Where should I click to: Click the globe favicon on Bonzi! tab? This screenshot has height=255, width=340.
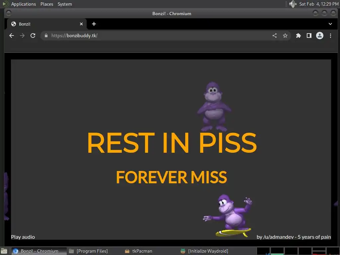13,24
